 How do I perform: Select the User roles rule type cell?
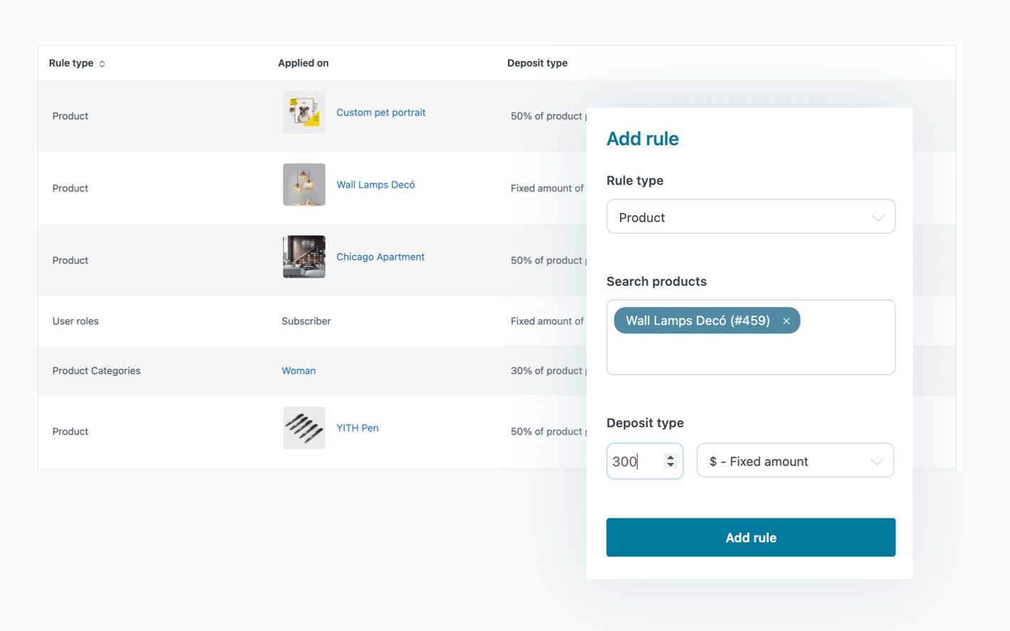click(x=75, y=321)
